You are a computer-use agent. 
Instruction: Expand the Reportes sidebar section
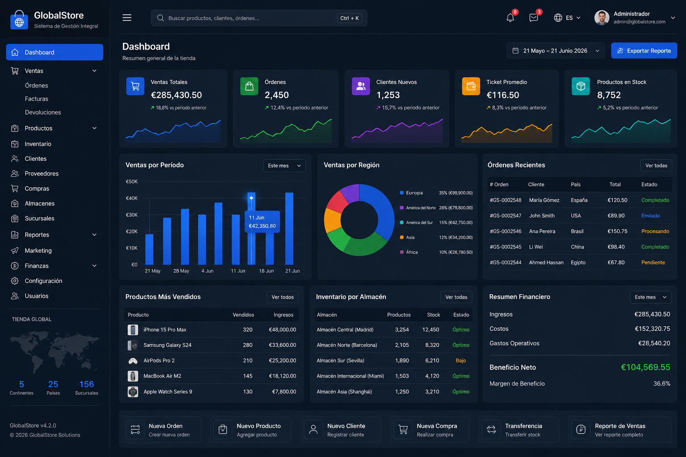(54, 235)
